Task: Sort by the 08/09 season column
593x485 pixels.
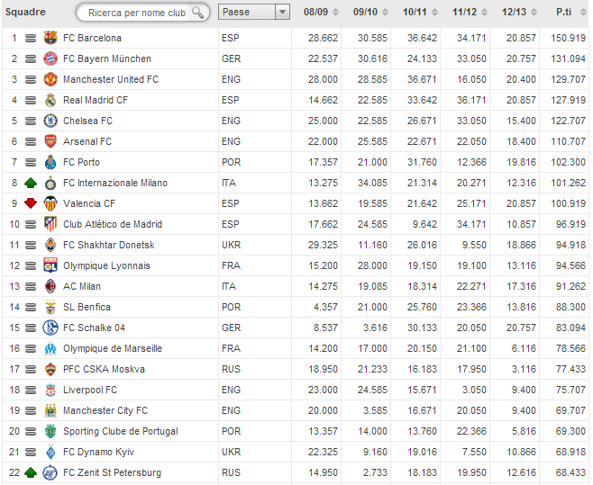Action: 322,13
